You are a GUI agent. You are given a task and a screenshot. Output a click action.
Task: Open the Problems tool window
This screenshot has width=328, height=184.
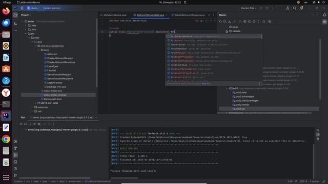click(x=15, y=169)
